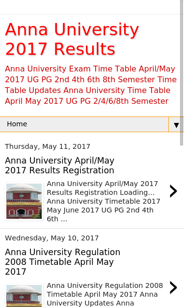Open the Results Registration post thumbnail image

click(24, 201)
